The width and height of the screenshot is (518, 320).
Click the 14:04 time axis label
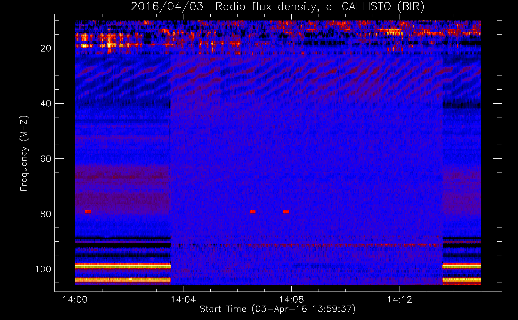pos(183,300)
